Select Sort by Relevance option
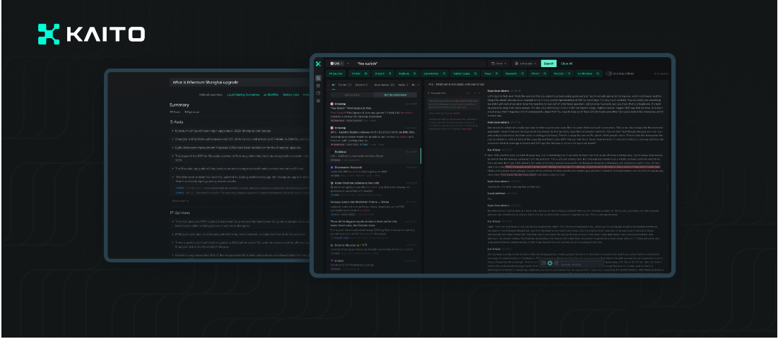The width and height of the screenshot is (778, 339). pyautogui.click(x=395, y=95)
